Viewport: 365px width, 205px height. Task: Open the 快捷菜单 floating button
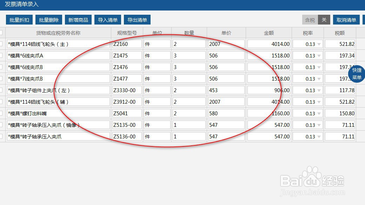pyautogui.click(x=357, y=74)
